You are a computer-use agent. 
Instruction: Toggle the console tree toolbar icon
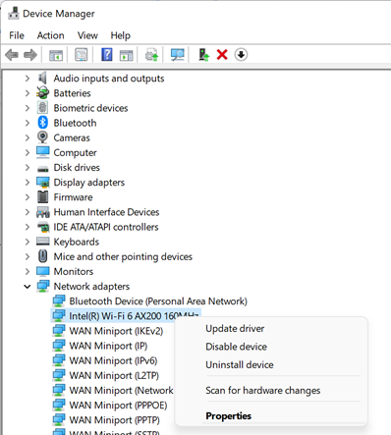tap(56, 55)
